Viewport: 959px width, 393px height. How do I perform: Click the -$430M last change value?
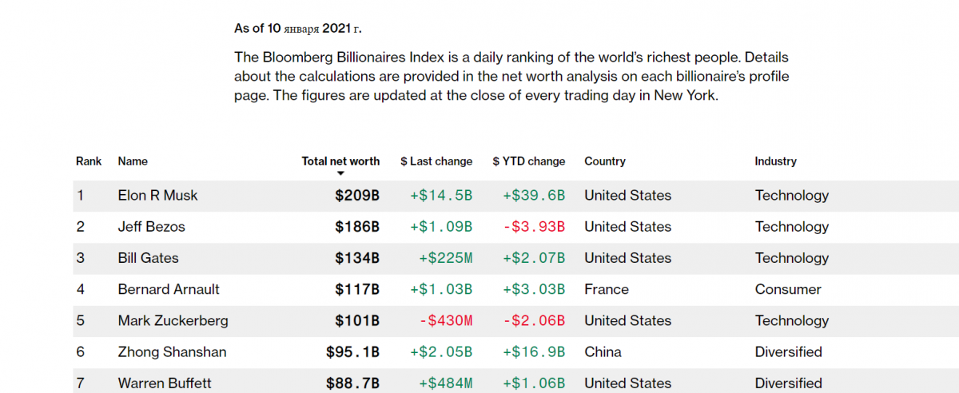coord(445,320)
